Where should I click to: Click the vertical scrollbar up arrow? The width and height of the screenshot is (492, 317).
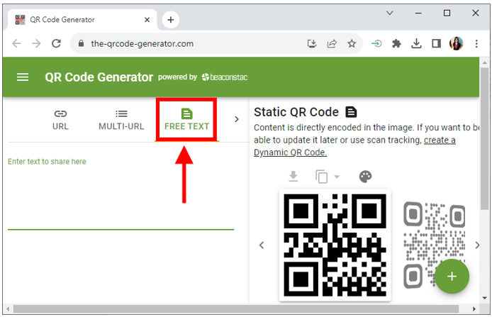484,62
